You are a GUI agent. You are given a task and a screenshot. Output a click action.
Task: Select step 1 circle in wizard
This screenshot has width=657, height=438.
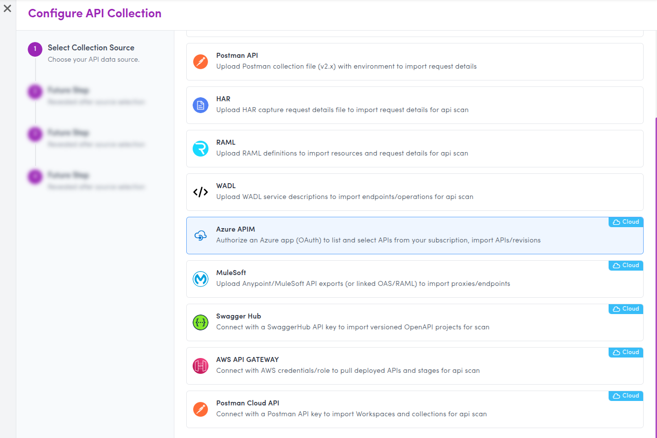(x=35, y=49)
